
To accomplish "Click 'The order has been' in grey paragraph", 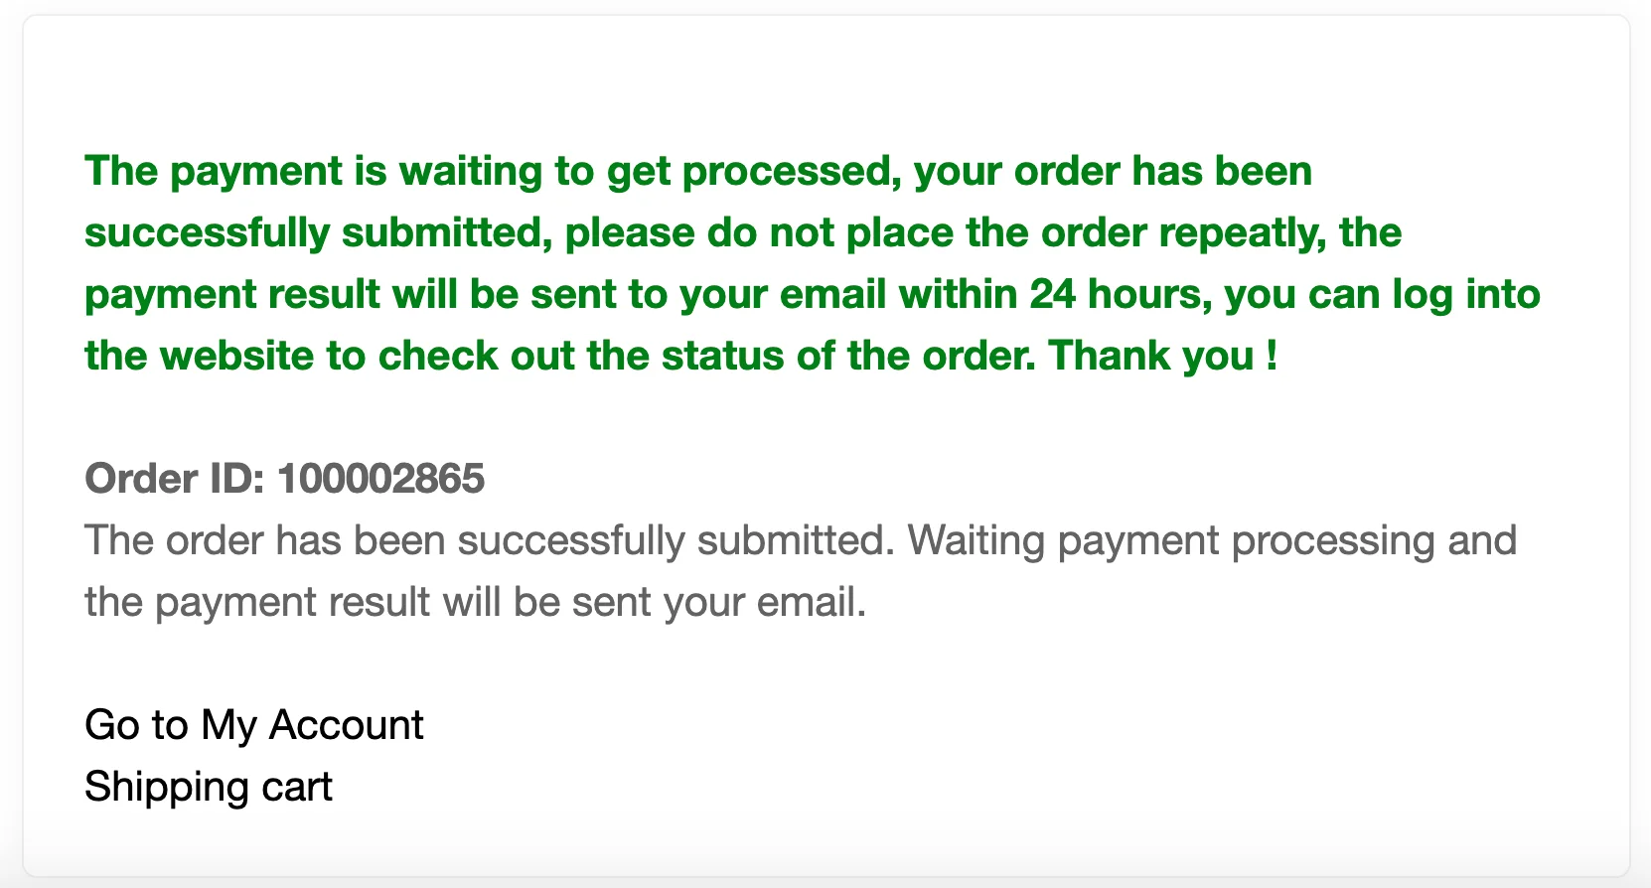I will pos(264,541).
